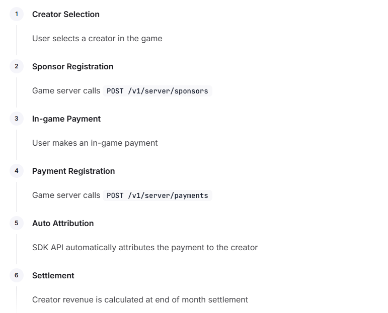Click the end of month settlement description
The width and height of the screenshot is (388, 313).
click(x=140, y=299)
